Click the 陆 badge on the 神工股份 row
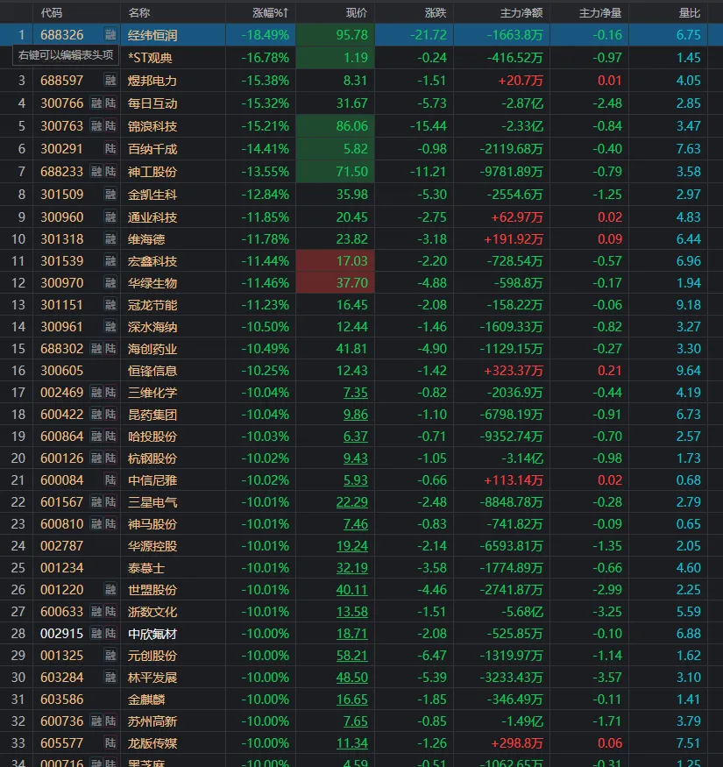Image resolution: width=723 pixels, height=767 pixels. [x=110, y=172]
